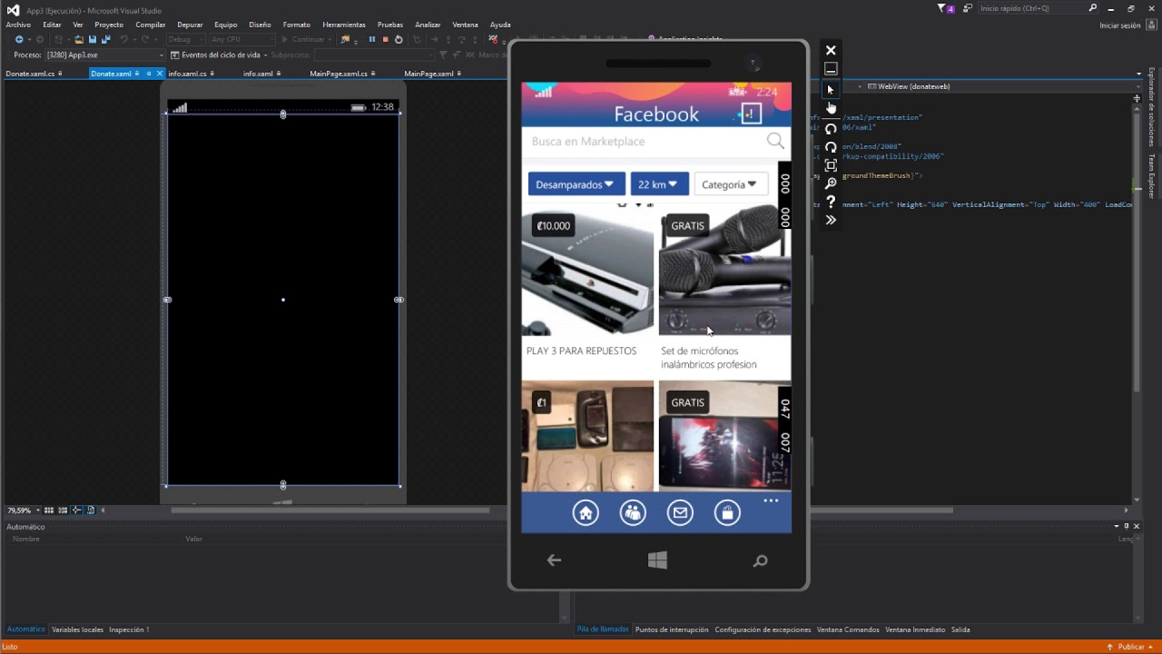The height and width of the screenshot is (654, 1162).
Task: Toggle snap to grid in designer
Action: [63, 510]
